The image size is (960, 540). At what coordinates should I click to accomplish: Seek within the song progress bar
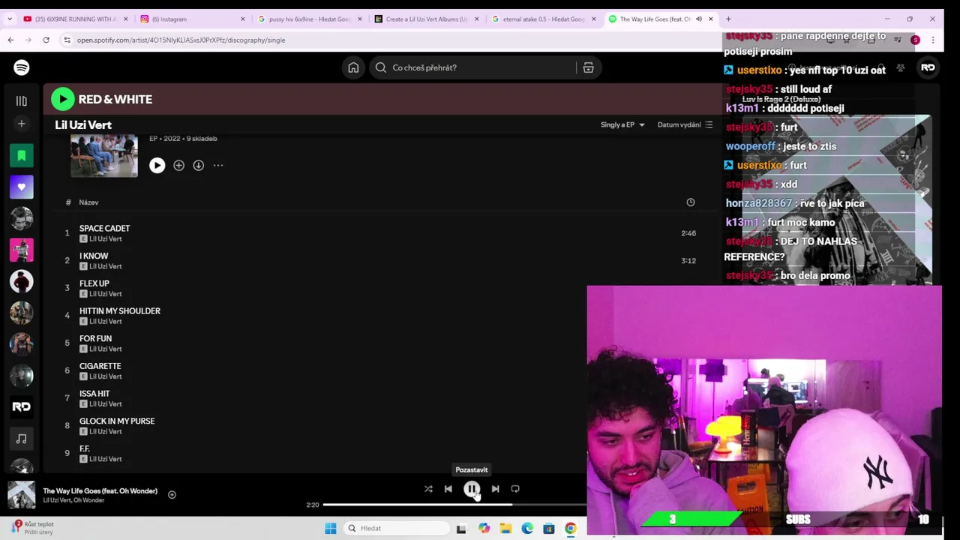[x=454, y=505]
